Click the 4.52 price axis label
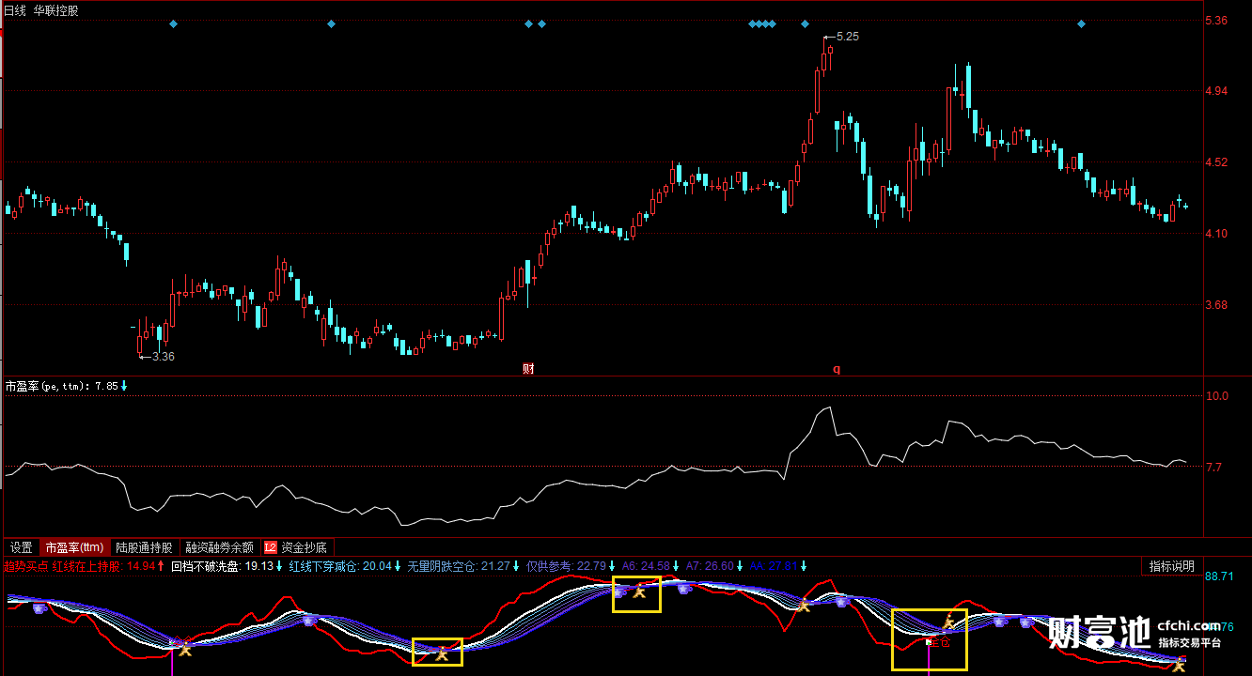 [x=1216, y=162]
